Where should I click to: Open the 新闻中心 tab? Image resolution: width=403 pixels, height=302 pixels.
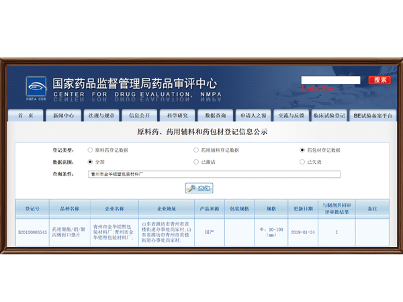point(64,115)
